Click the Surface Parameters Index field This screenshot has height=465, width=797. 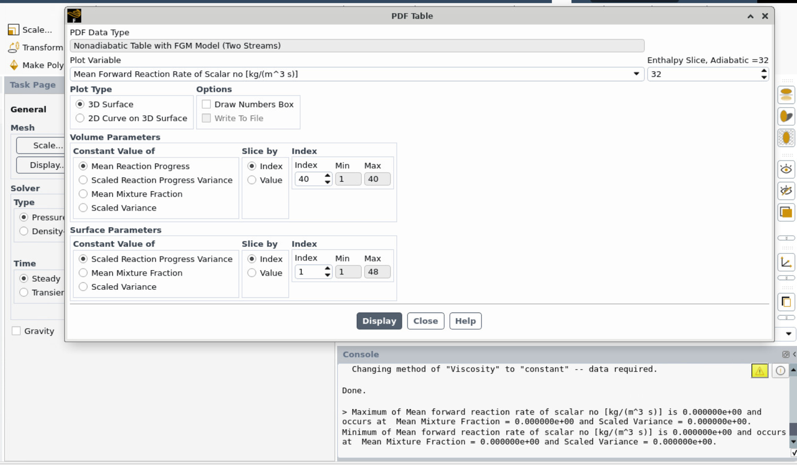[x=309, y=272]
